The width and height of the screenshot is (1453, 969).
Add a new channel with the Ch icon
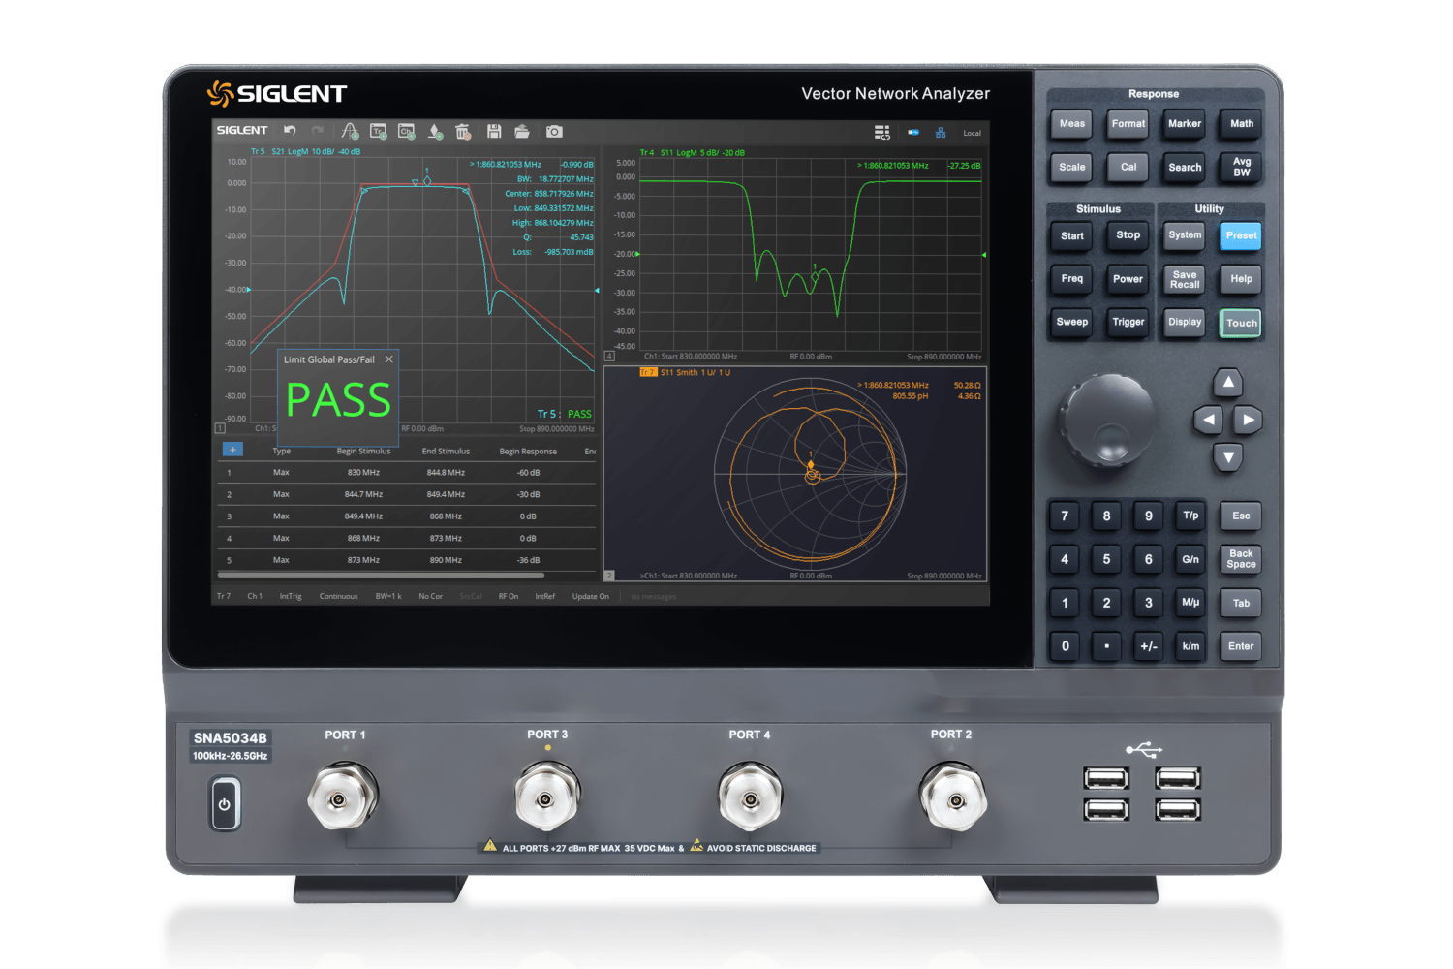pos(407,131)
